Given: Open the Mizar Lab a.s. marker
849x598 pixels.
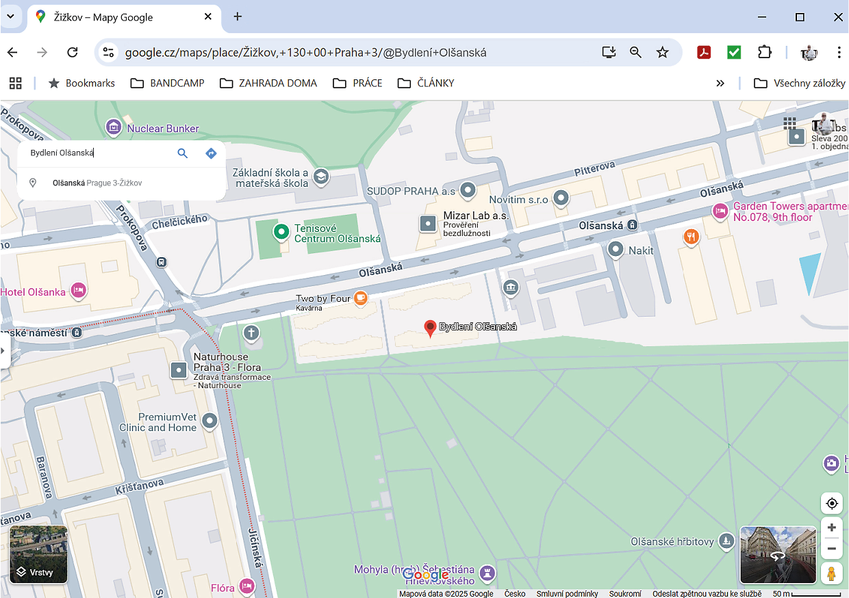Looking at the screenshot, I should (x=428, y=223).
